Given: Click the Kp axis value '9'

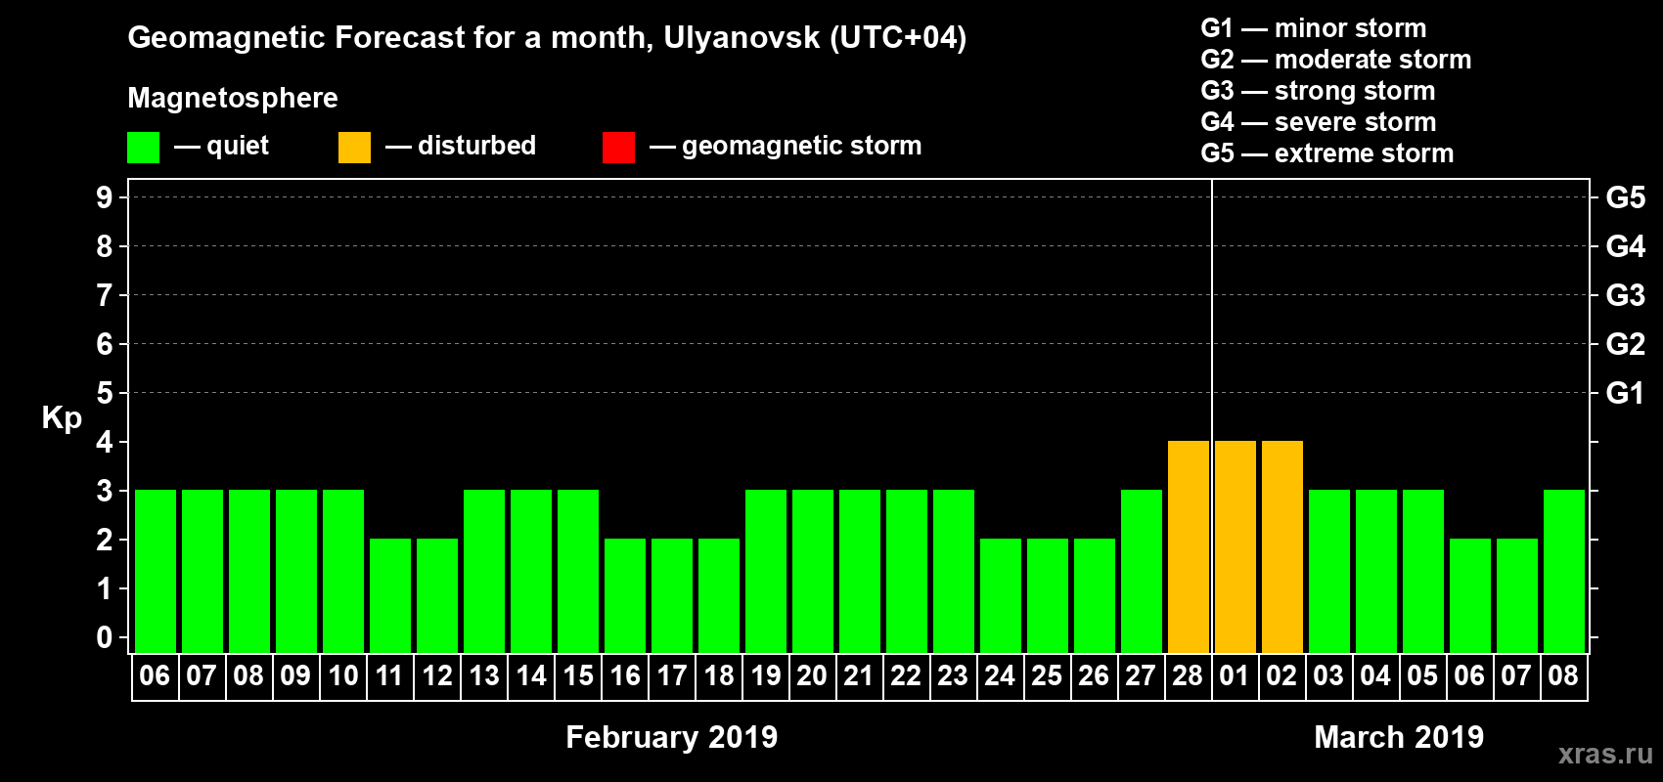Looking at the screenshot, I should (105, 197).
